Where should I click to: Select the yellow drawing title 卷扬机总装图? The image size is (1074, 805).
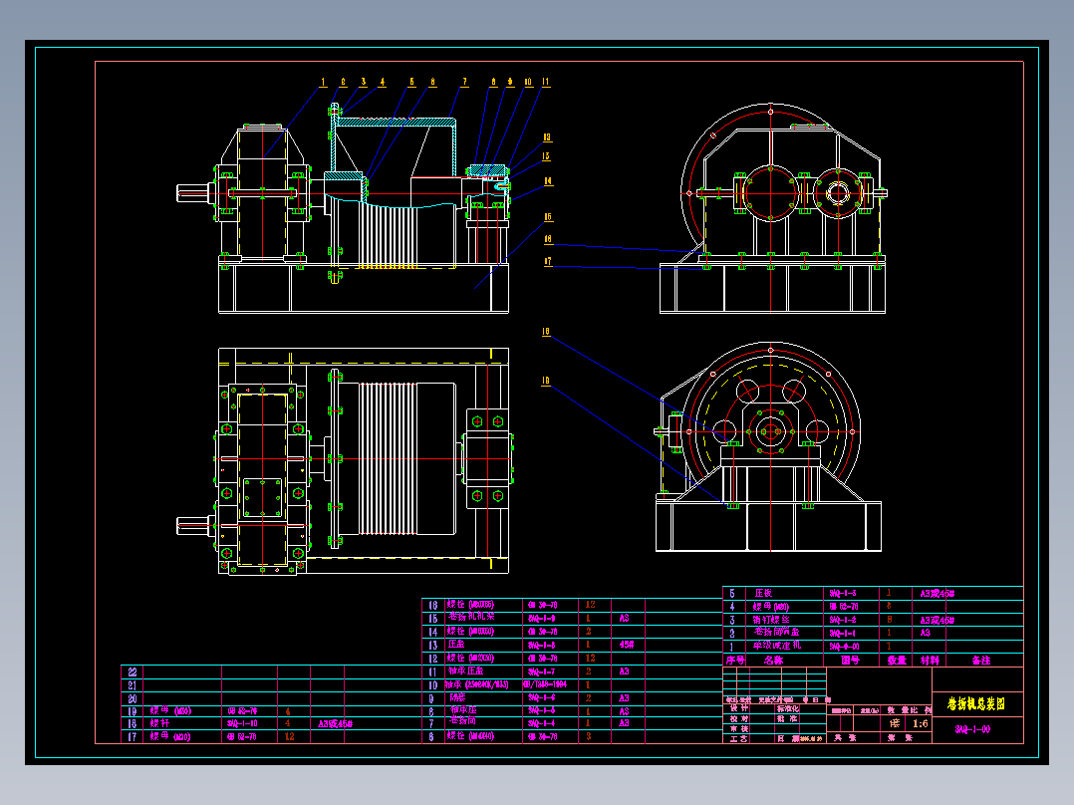click(x=976, y=703)
